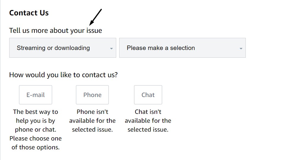Screen dimensions: 287x160
Task: Open the Streaming or downloading dropdown
Action: point(63,48)
